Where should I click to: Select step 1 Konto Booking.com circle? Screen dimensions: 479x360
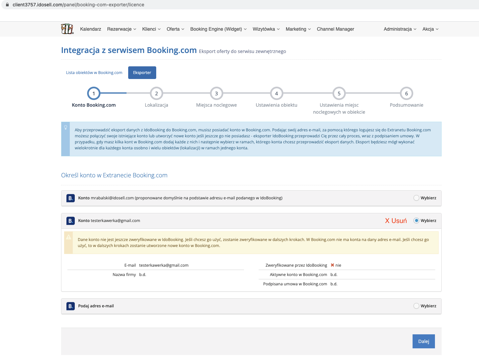[94, 93]
